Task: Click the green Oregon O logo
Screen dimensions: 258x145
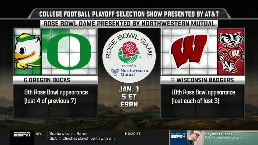Action: coord(69,51)
